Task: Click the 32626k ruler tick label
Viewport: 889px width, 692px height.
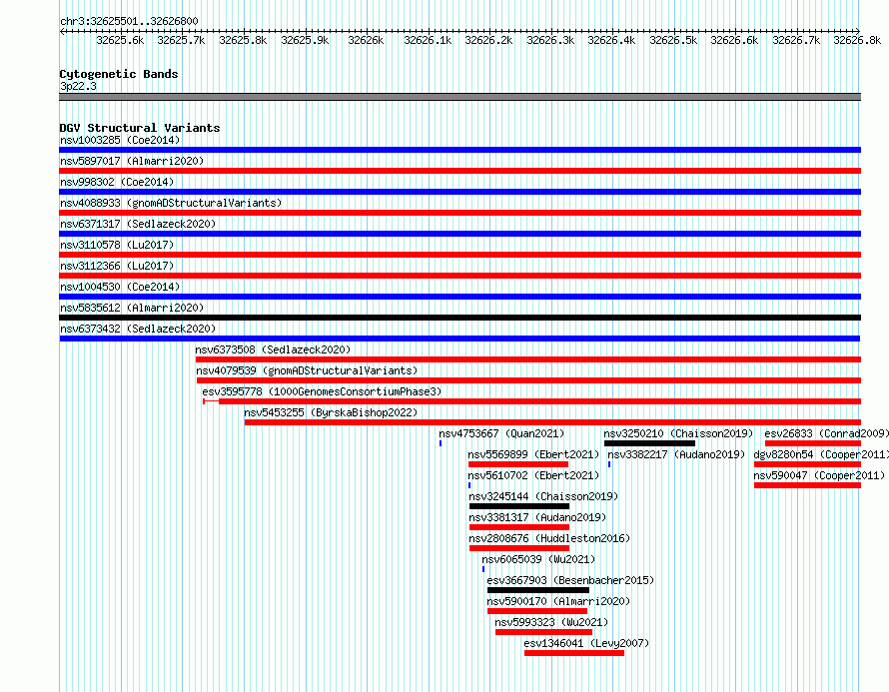Action: 366,40
